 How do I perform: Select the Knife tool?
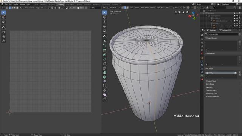tap(105, 68)
